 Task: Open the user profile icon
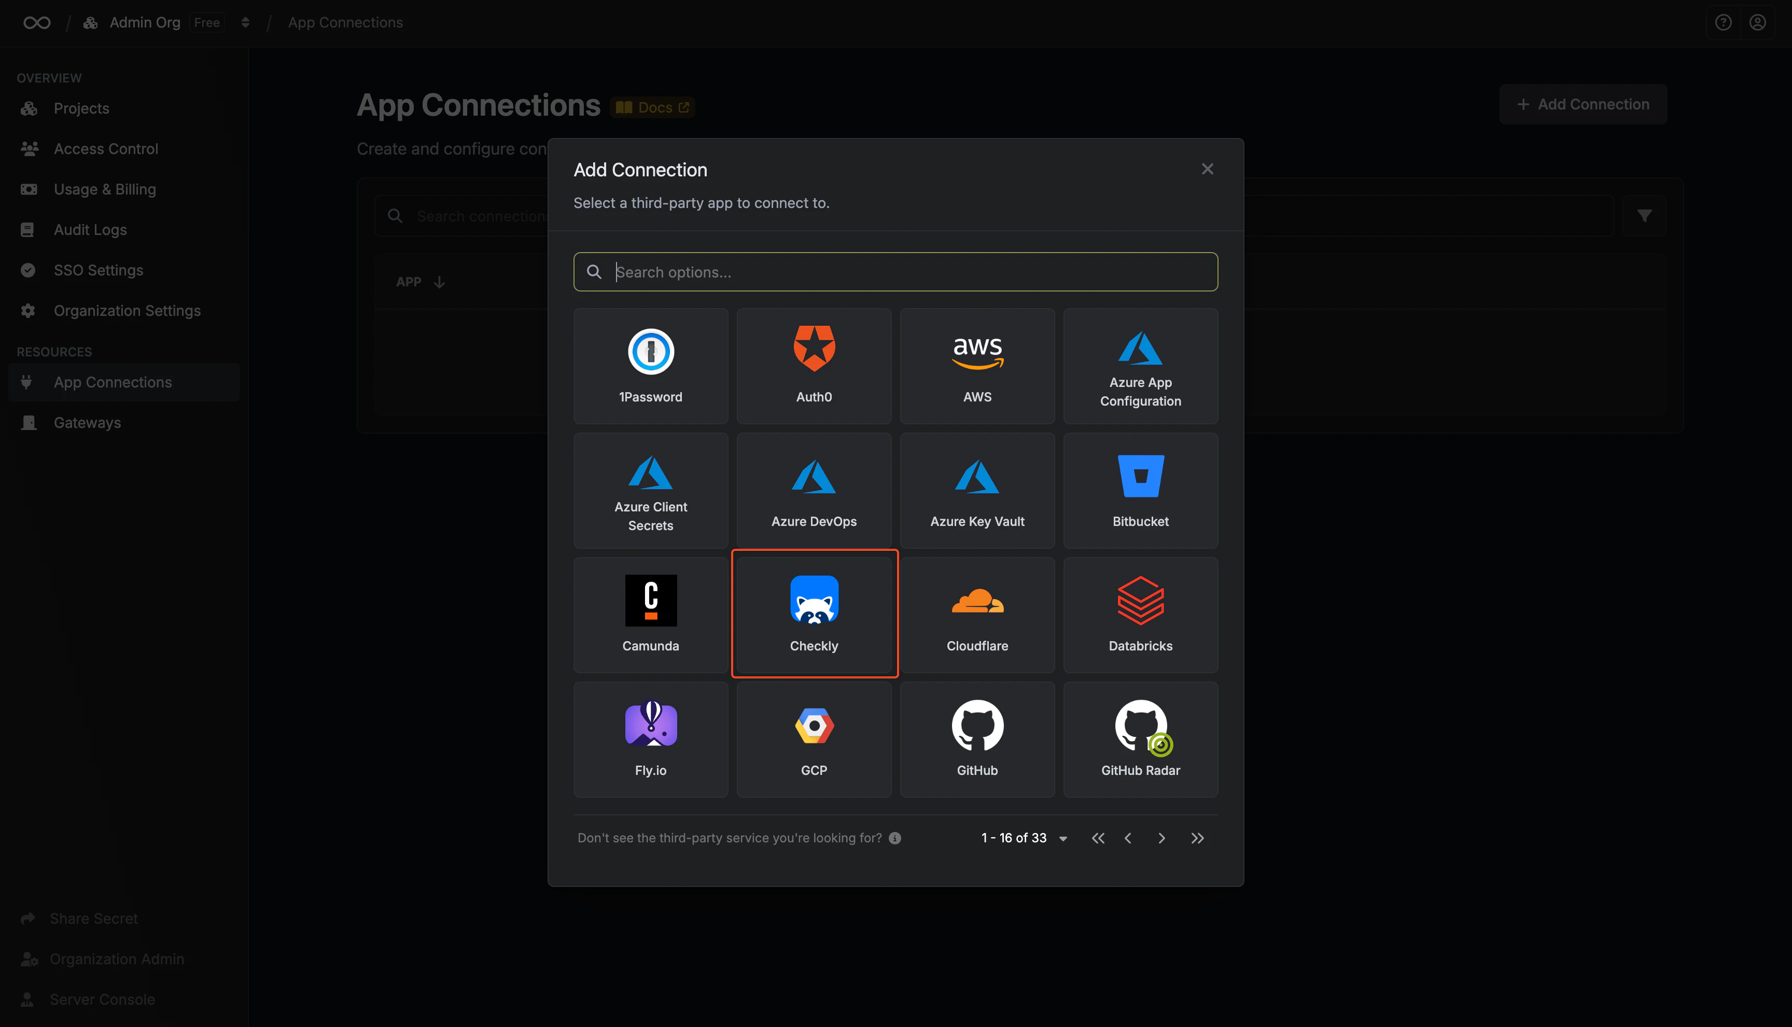[1757, 23]
